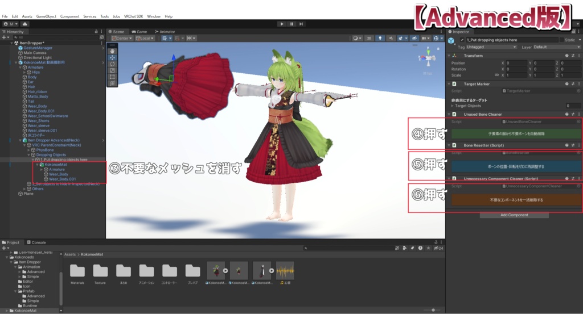Toggle scene lighting lightbulb
Screen dimensions: 583x327
(x=380, y=38)
